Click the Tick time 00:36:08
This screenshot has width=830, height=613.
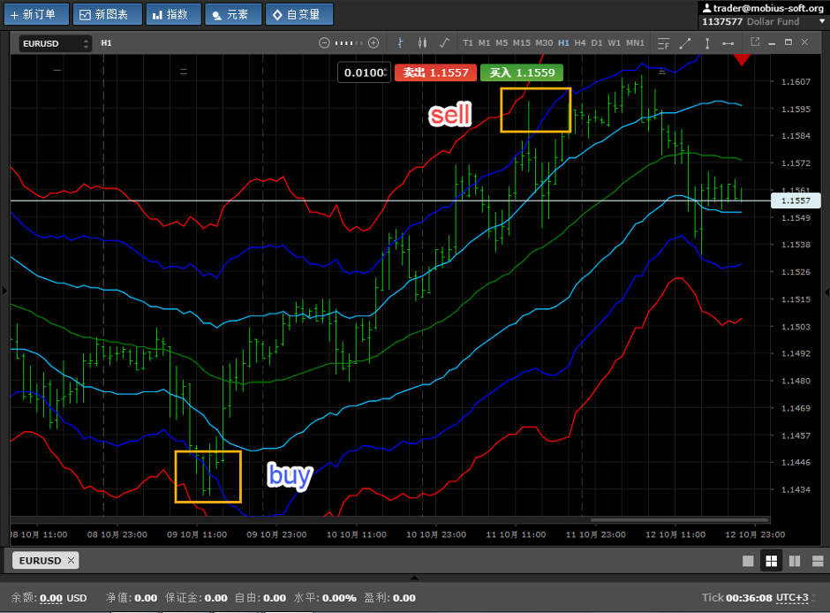[x=749, y=598]
